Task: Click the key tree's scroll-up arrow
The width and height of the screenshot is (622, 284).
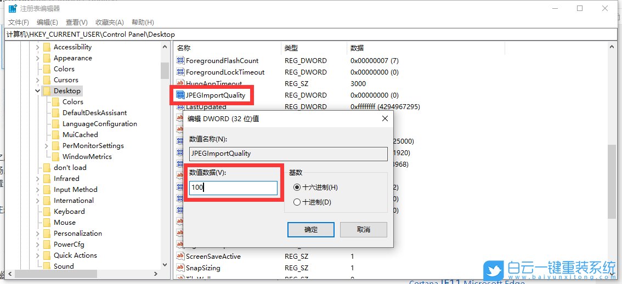Action: click(165, 47)
